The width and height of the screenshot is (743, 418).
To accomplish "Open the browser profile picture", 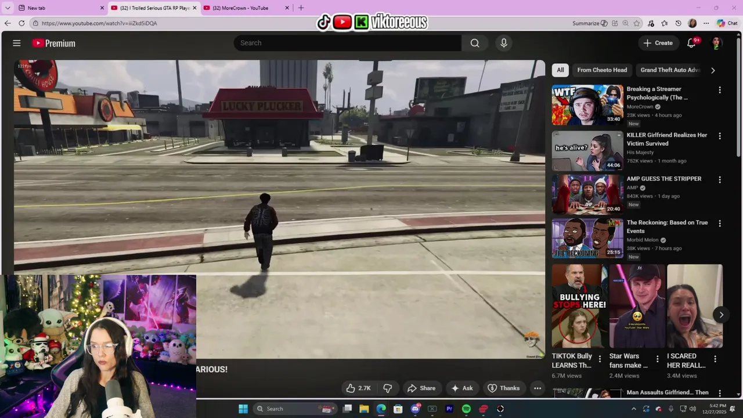I will (x=692, y=23).
